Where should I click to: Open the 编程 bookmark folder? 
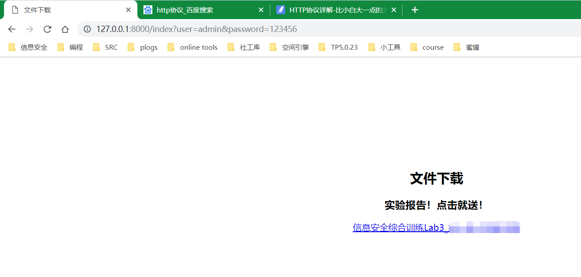click(70, 47)
